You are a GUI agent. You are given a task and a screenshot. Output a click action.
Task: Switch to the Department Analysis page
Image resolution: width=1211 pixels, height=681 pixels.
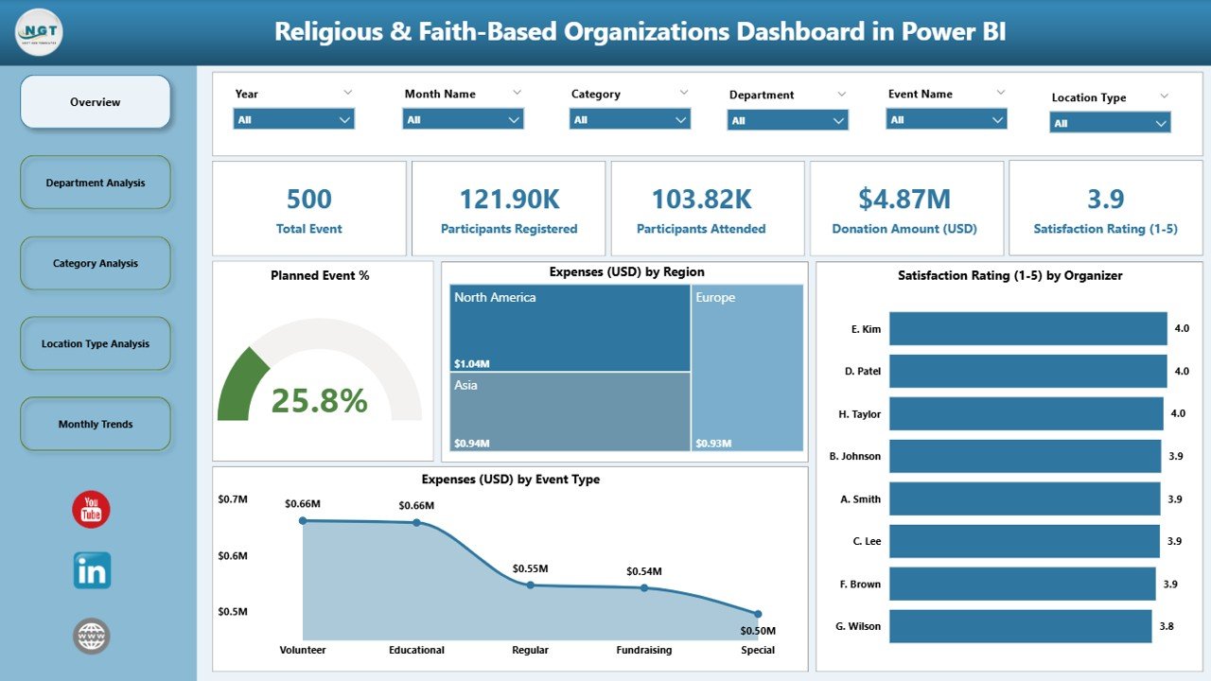95,182
